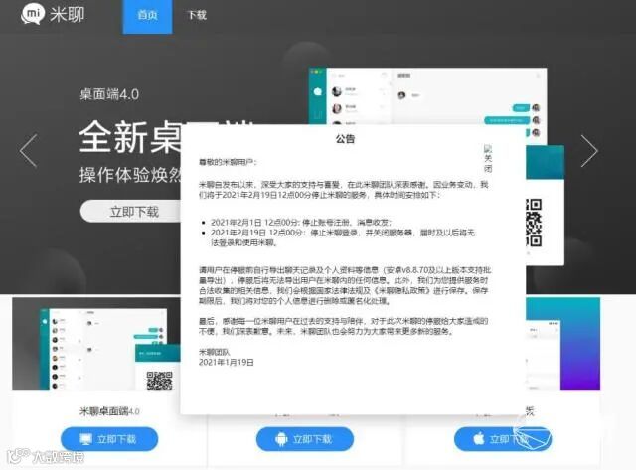The width and height of the screenshot is (636, 470).
Task: Click the 尊敬的米聊用户 greeting line
Action: (228, 163)
